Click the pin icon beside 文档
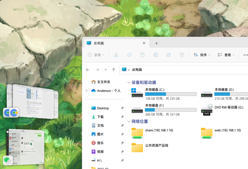This screenshot has height=169, width=248. coord(122,125)
